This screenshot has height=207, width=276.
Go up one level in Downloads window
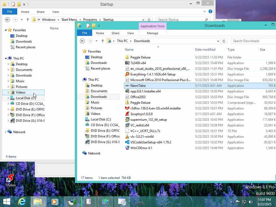103,41
